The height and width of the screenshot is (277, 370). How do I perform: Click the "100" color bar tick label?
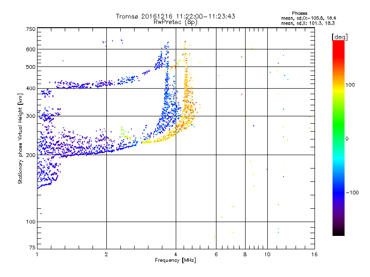click(350, 85)
